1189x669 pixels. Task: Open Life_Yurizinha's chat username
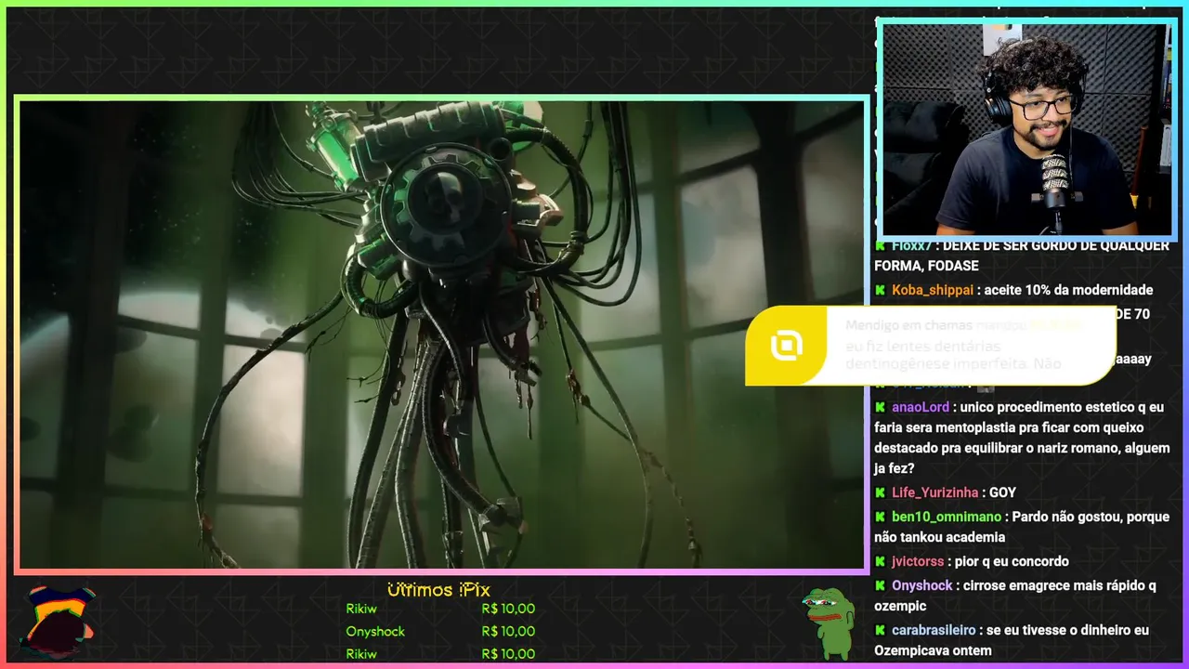click(x=935, y=492)
